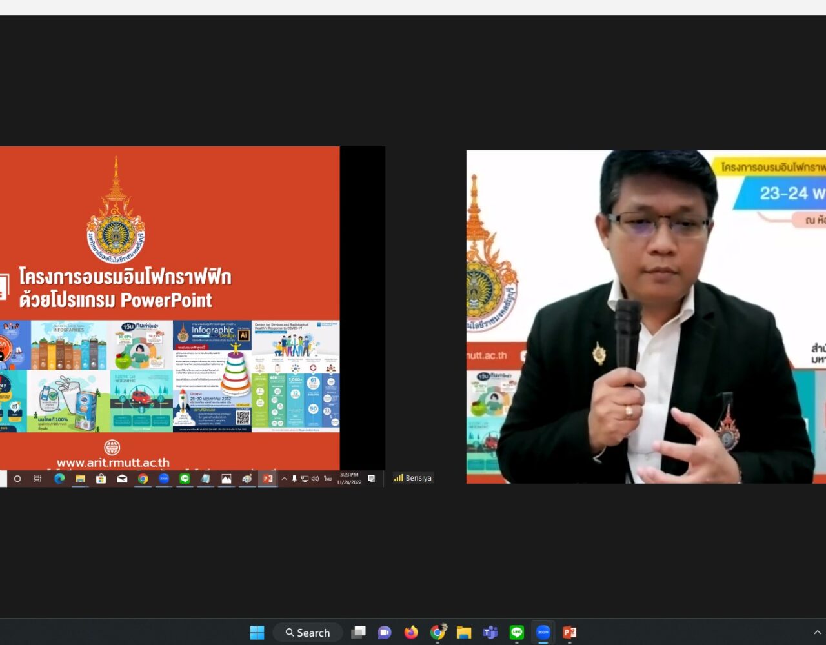This screenshot has width=826, height=645.
Task: Open Task View from the taskbar
Action: click(358, 633)
